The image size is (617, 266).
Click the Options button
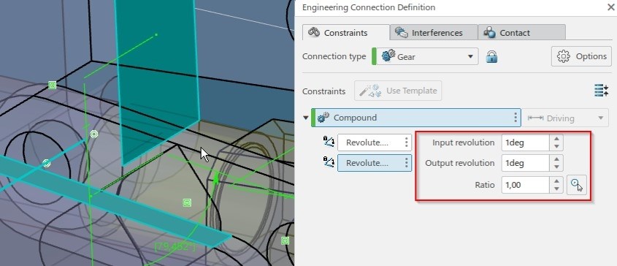coord(581,56)
